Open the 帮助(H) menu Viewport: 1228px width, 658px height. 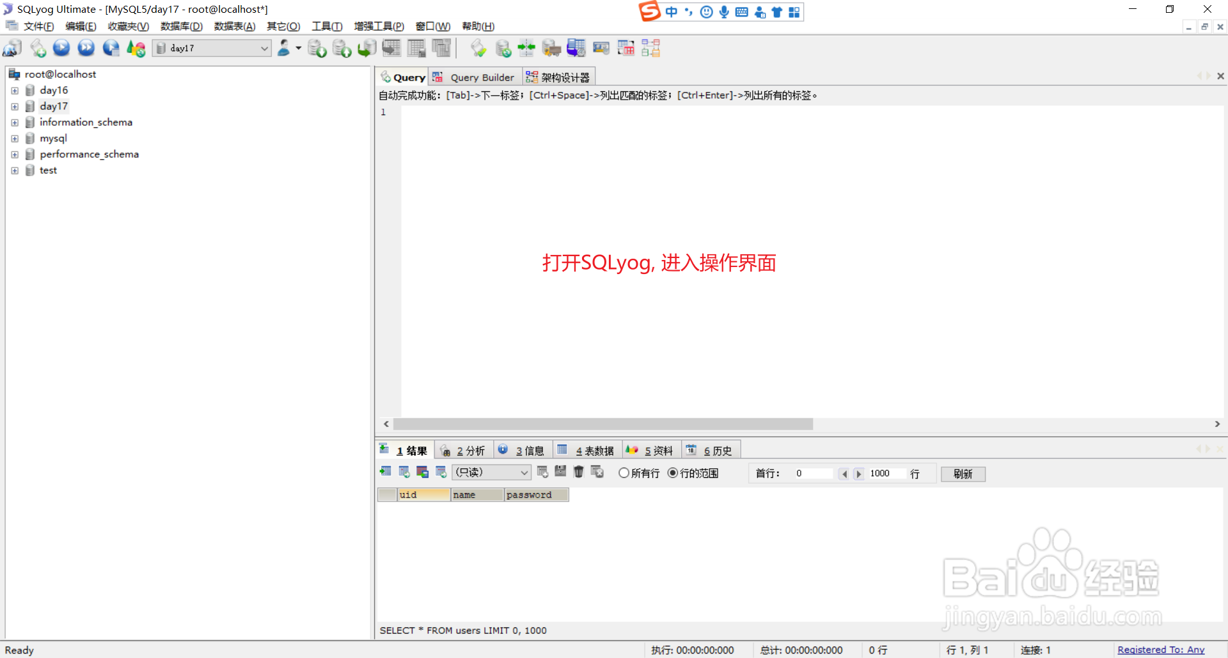click(x=478, y=26)
